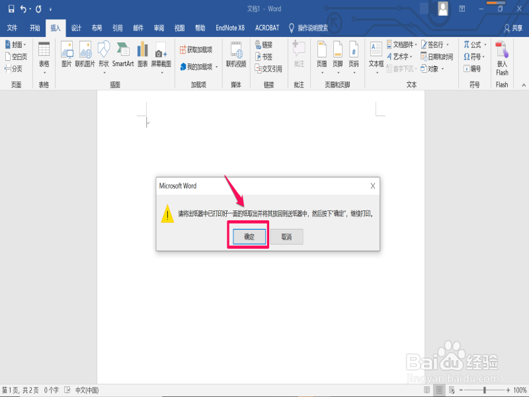Click the 书签 bookmark icon
Image resolution: width=529 pixels, height=397 pixels.
(264, 57)
